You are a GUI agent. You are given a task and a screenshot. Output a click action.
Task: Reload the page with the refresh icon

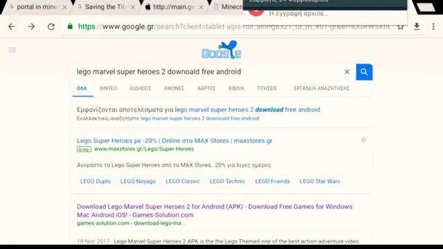pyautogui.click(x=51, y=26)
